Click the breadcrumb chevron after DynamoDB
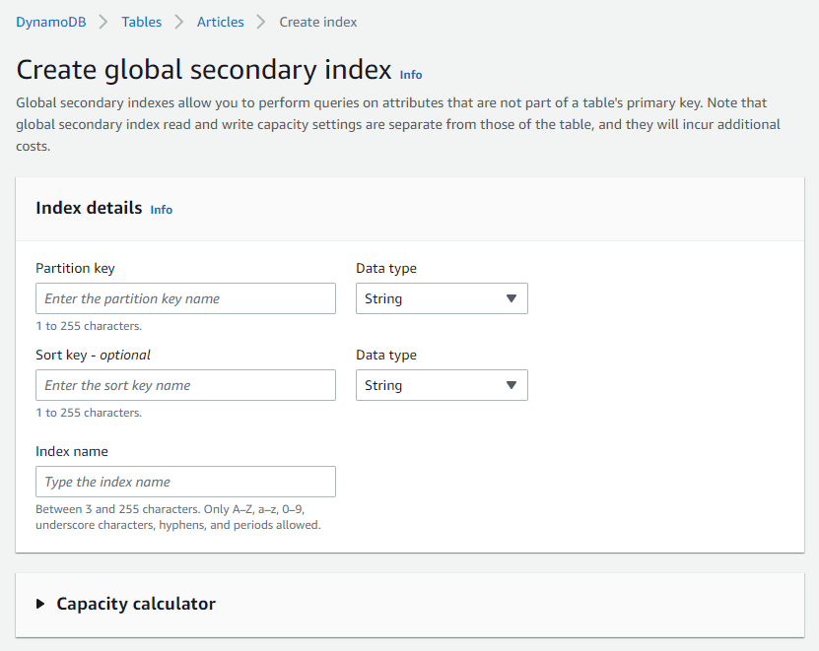 pyautogui.click(x=102, y=22)
